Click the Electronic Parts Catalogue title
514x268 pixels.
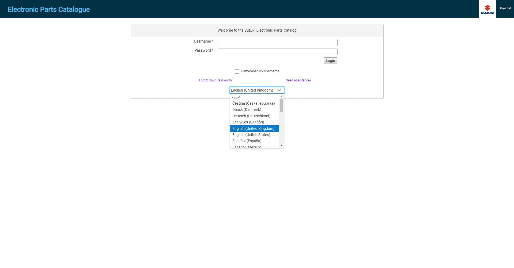click(49, 9)
